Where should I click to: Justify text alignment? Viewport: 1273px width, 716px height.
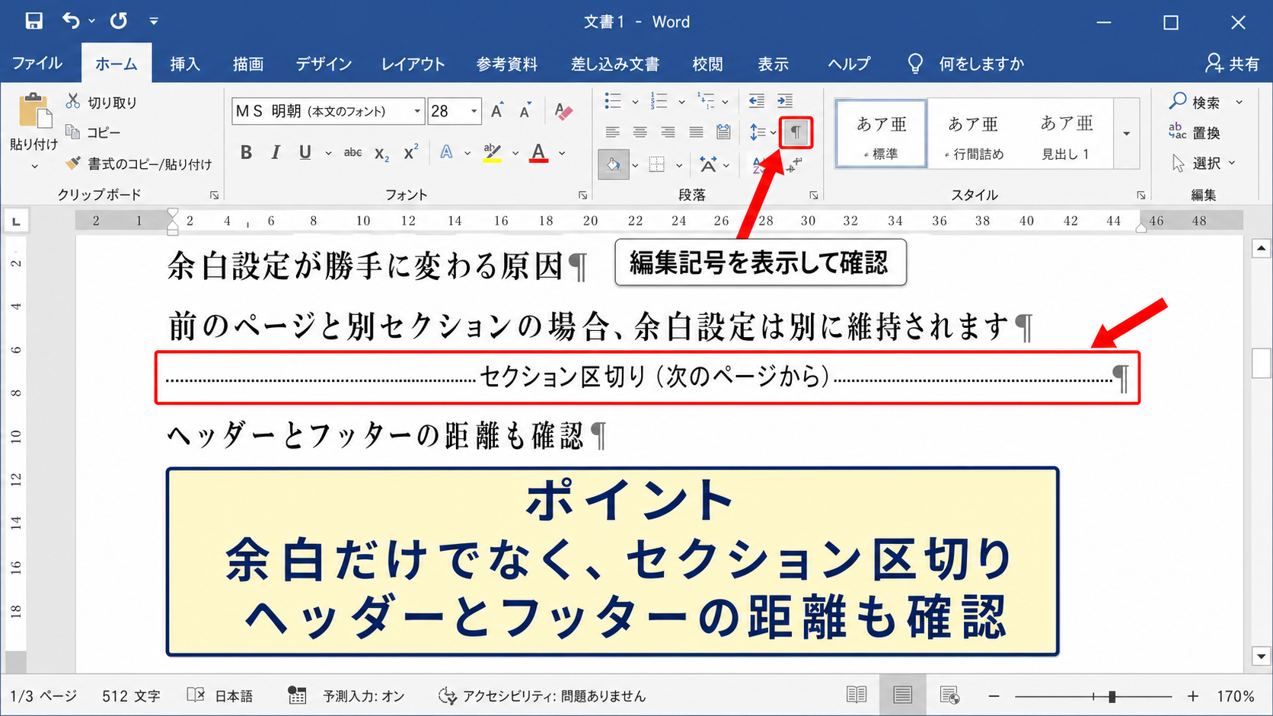click(696, 132)
